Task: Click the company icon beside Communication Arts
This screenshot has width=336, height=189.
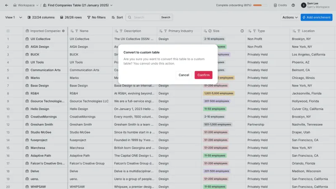Action: [x=27, y=70]
